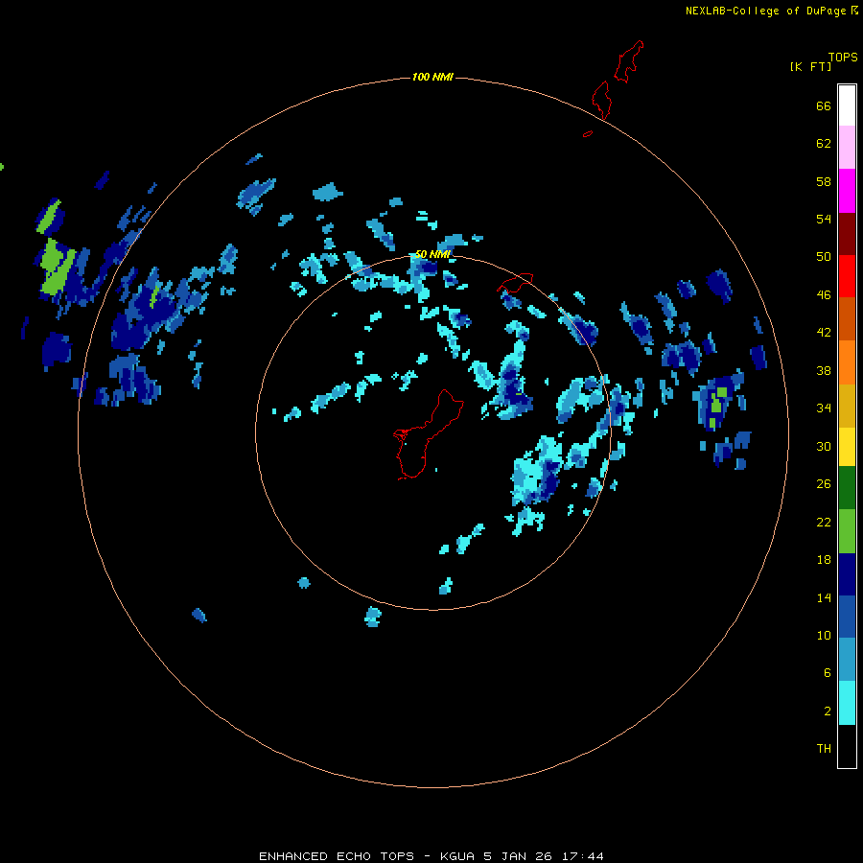Image resolution: width=863 pixels, height=863 pixels.
Task: Click the 26 legend label
Action: [x=824, y=484]
